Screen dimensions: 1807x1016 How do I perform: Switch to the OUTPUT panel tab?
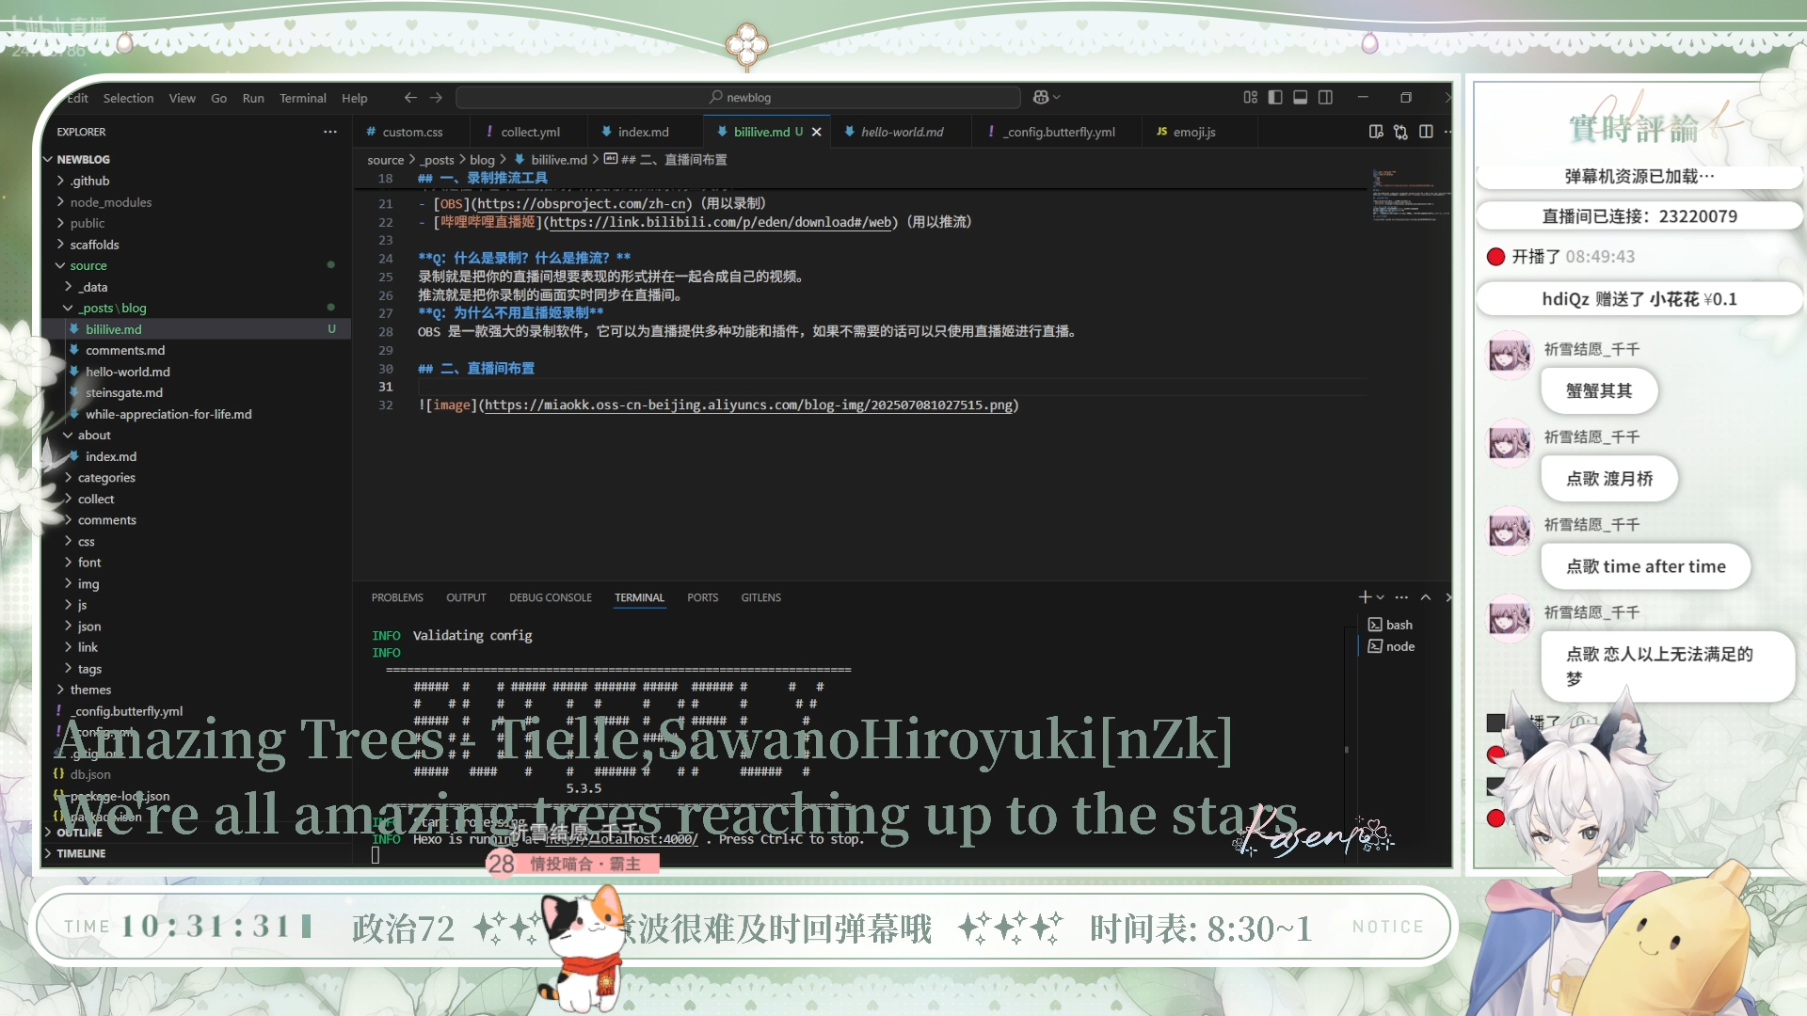point(466,597)
